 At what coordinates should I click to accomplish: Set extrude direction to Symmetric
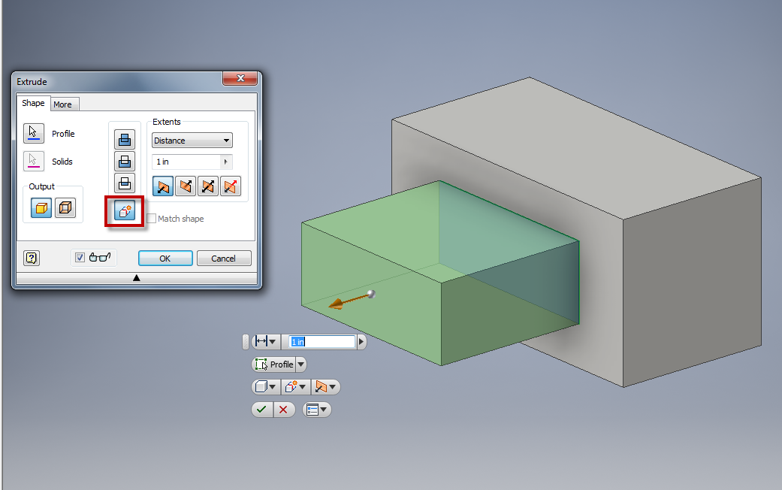pos(208,186)
